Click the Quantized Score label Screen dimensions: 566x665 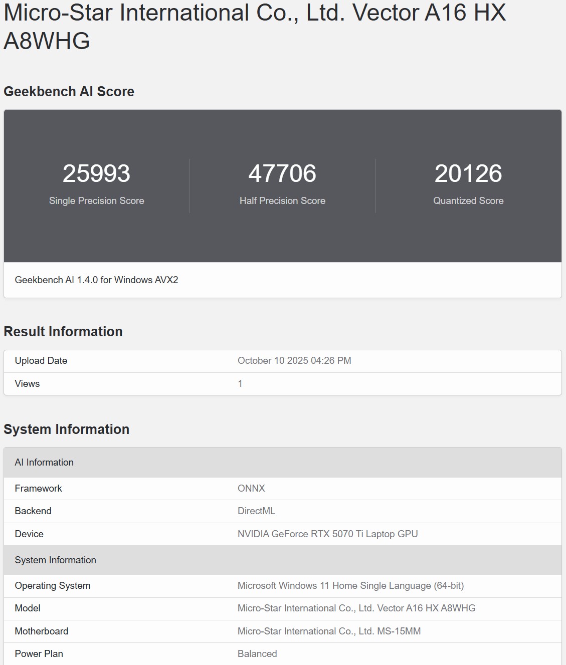468,201
